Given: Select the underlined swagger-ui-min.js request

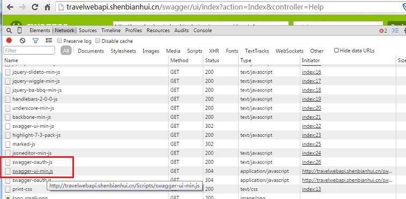Looking at the screenshot, I should [x=33, y=171].
